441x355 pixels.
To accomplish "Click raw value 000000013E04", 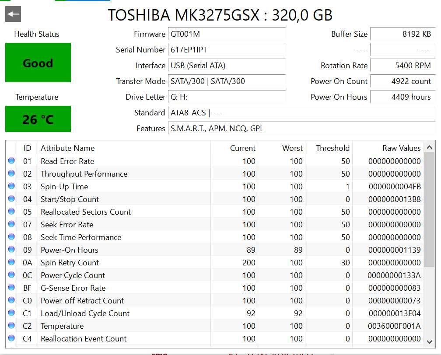I will coord(395,313).
